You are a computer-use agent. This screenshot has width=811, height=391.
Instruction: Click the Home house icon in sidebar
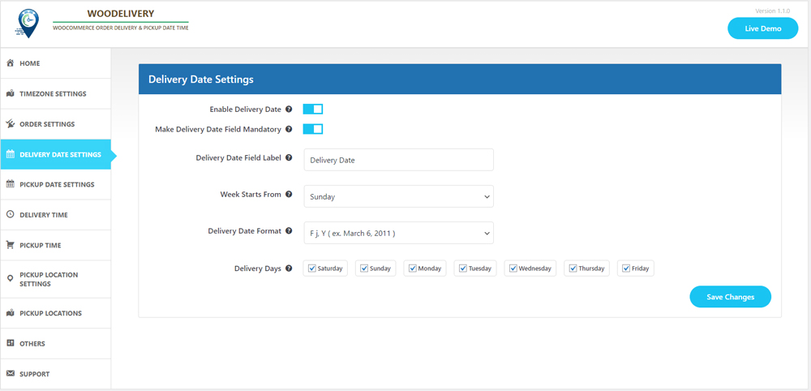click(x=11, y=63)
